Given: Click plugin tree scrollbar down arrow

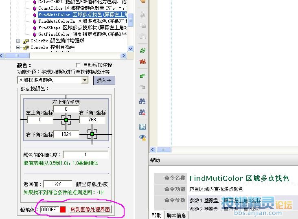Looking at the screenshot, I should [130, 48].
